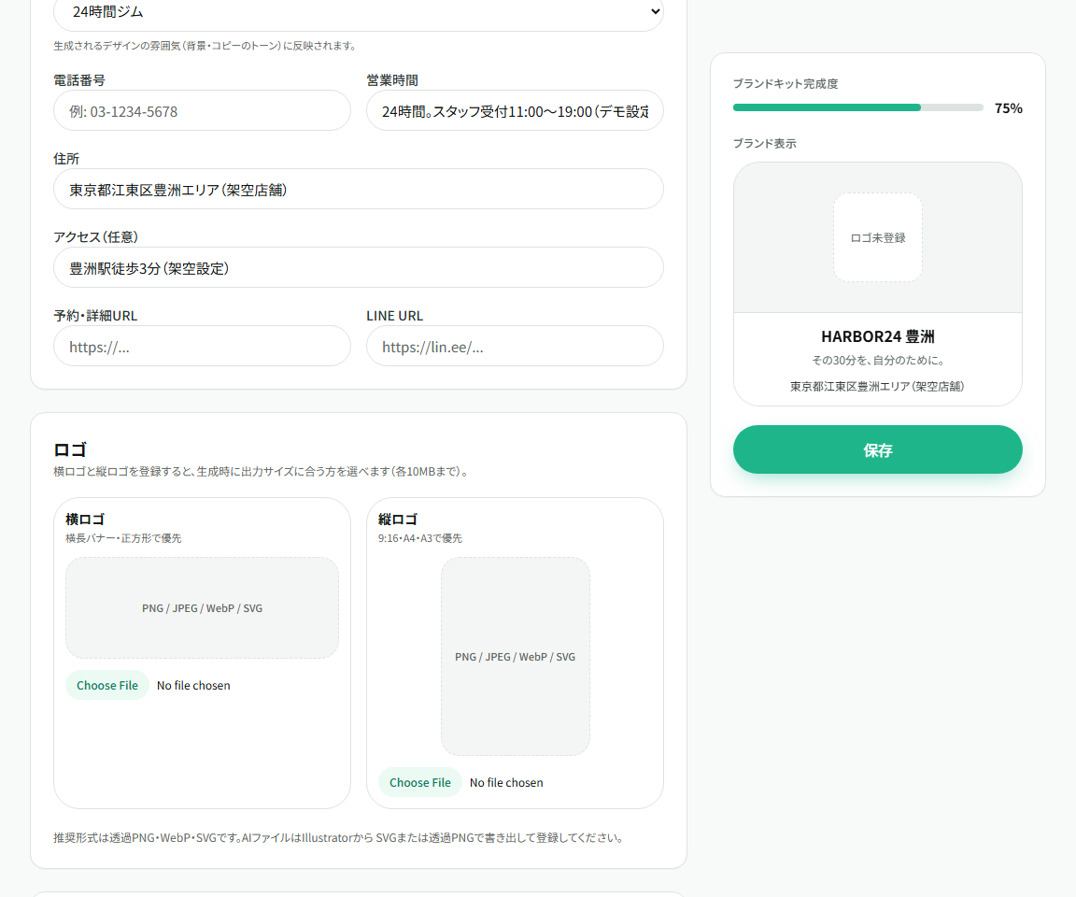Screen dimensions: 1076x897
Task: Click the 横ロゴ card title
Action: point(85,519)
